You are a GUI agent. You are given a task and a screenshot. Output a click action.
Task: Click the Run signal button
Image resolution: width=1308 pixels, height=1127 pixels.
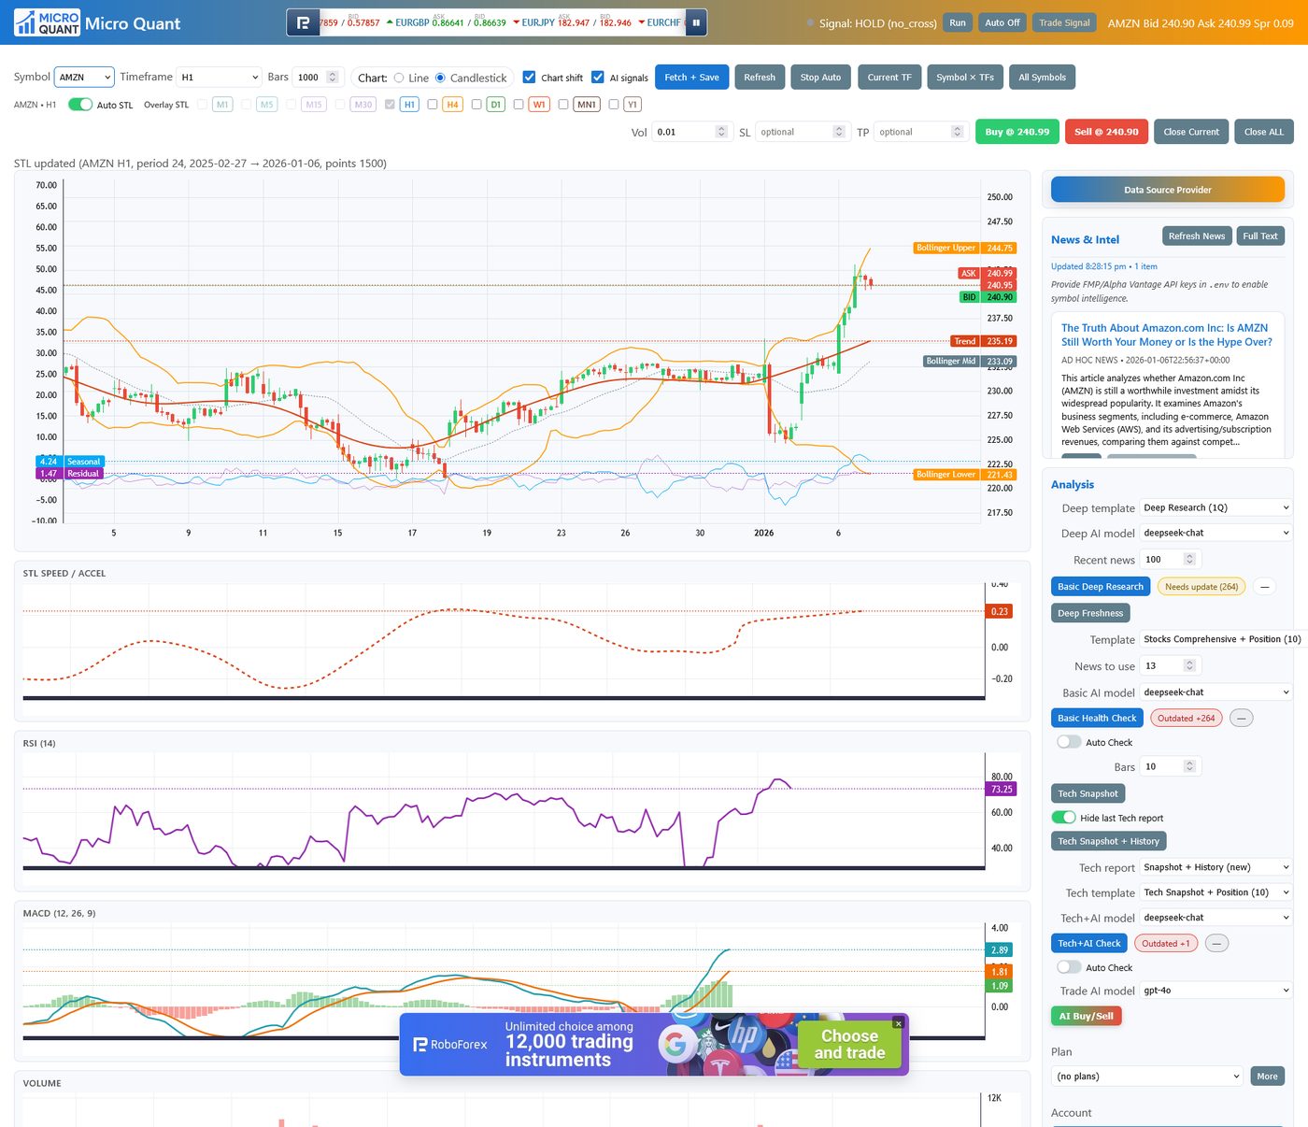click(958, 22)
